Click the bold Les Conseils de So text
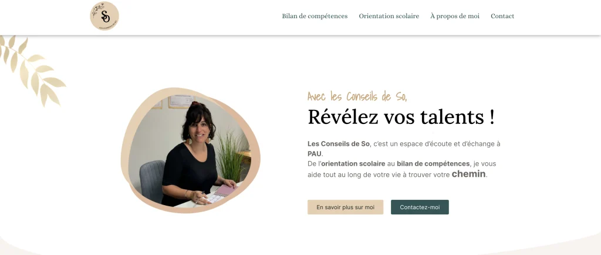 [x=339, y=144]
